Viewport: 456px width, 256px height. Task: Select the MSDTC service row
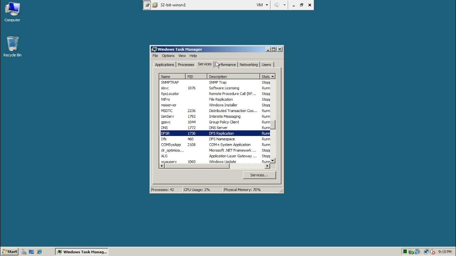tap(214, 111)
